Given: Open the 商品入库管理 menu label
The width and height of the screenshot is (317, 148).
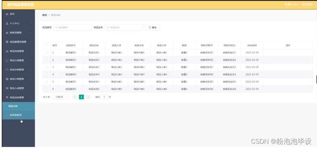Looking at the screenshot, I should [17, 88].
